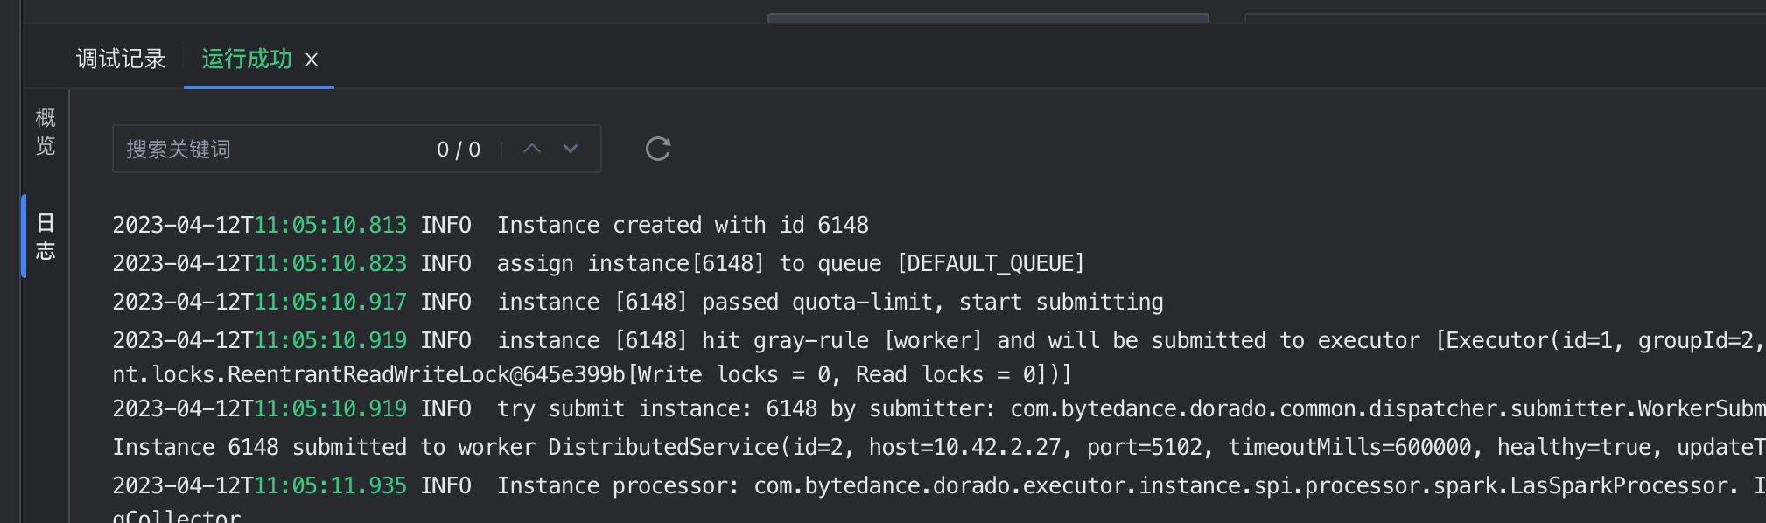Click the 'assign instance[6148] to queue' line
The height and width of the screenshot is (523, 1766).
(x=790, y=264)
